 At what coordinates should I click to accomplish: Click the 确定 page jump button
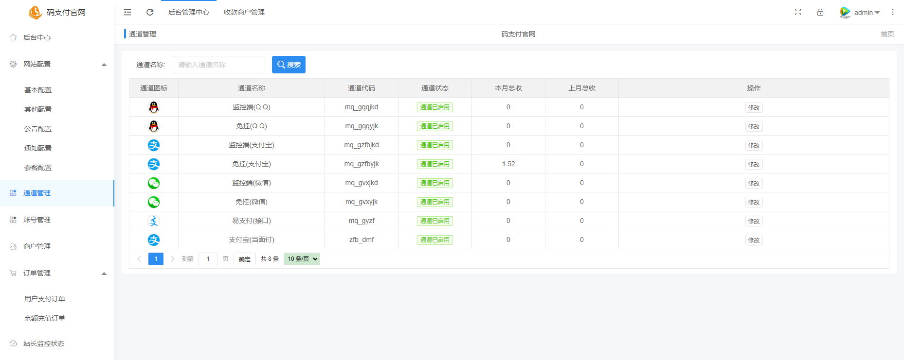coord(244,259)
